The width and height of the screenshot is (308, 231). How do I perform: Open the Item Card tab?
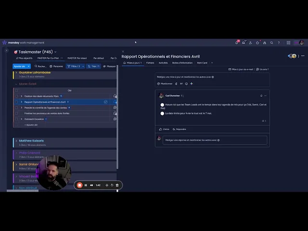pyautogui.click(x=202, y=63)
